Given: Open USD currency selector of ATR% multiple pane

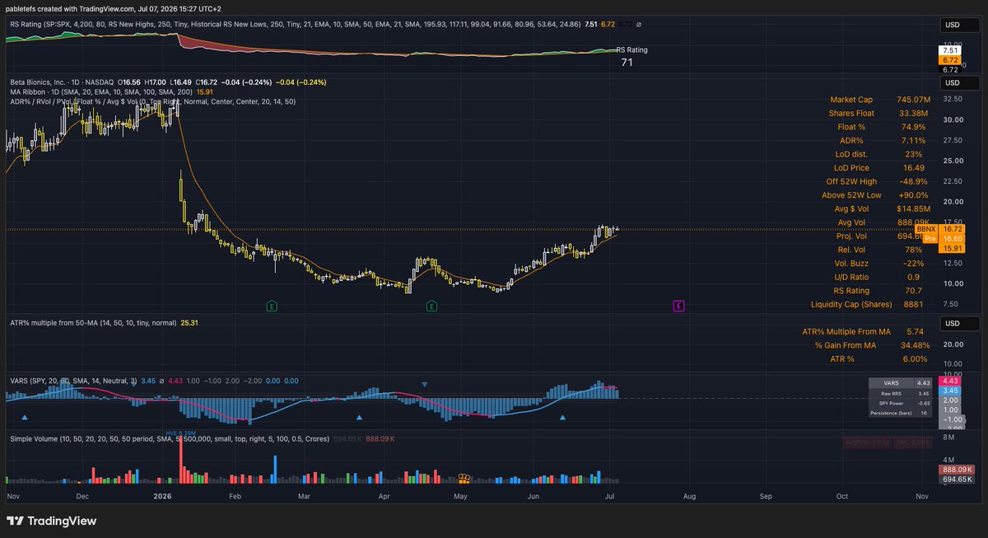Looking at the screenshot, I should (960, 323).
